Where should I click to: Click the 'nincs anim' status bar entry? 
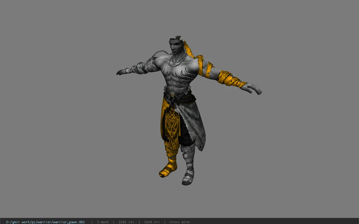click(179, 222)
